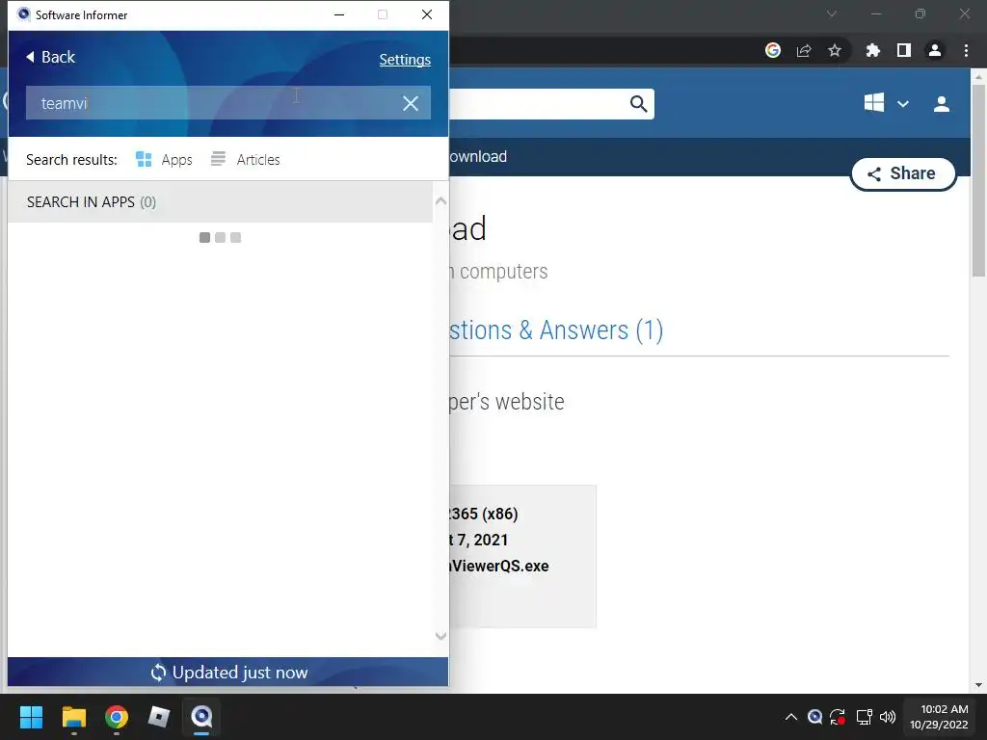Click the Updated just now refresh bar

[227, 672]
